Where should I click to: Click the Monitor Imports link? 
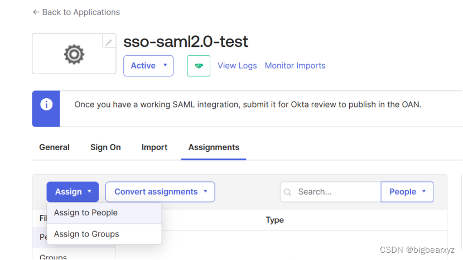pyautogui.click(x=295, y=66)
